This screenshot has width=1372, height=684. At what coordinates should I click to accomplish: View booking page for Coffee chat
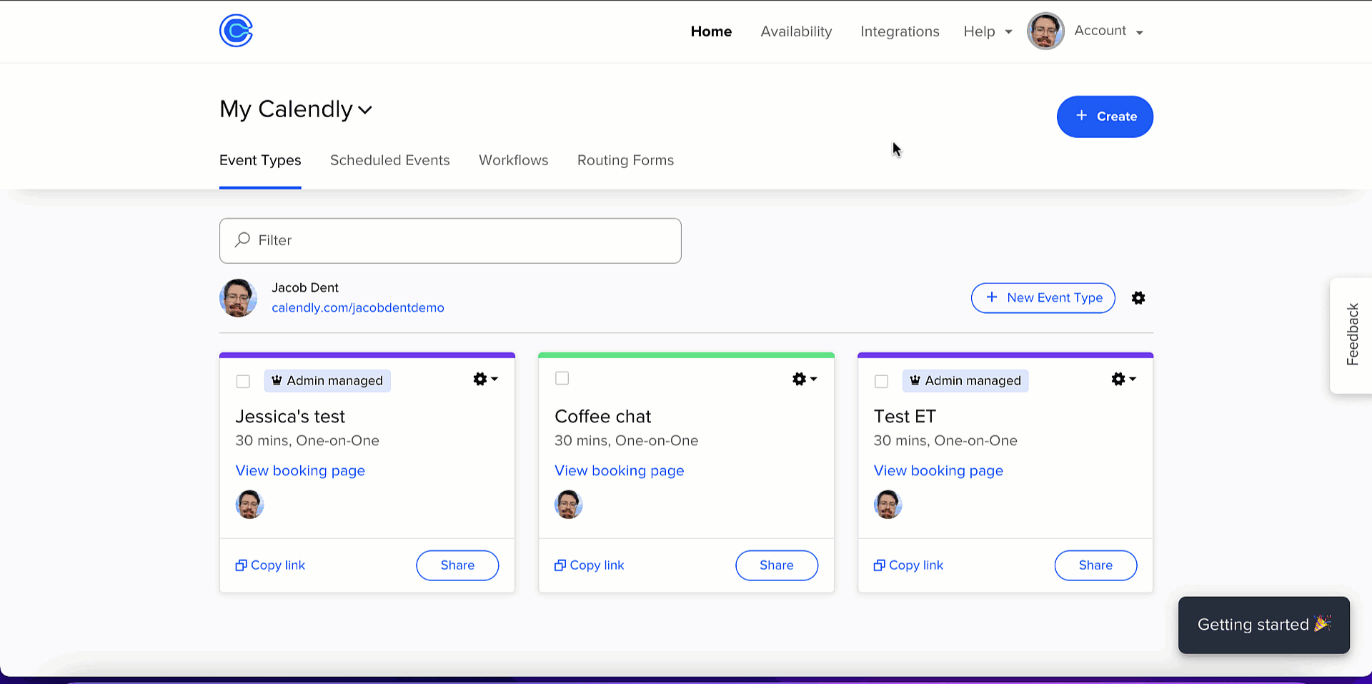point(620,470)
